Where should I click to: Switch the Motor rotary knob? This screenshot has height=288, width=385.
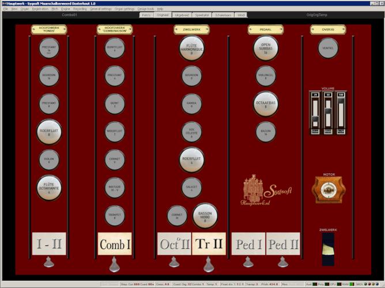click(x=328, y=190)
